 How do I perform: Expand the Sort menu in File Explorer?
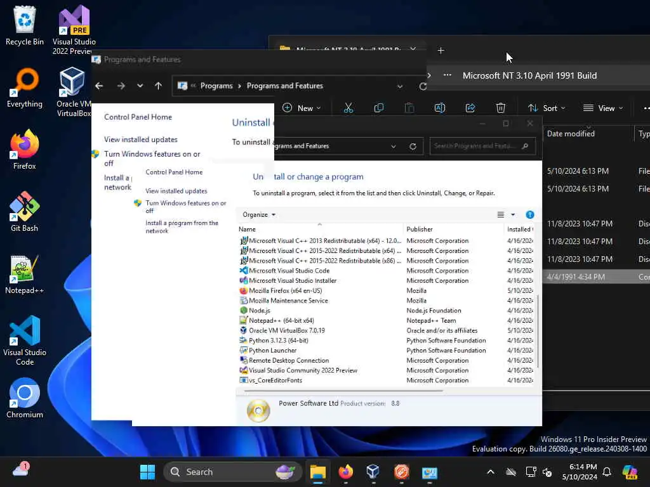547,108
